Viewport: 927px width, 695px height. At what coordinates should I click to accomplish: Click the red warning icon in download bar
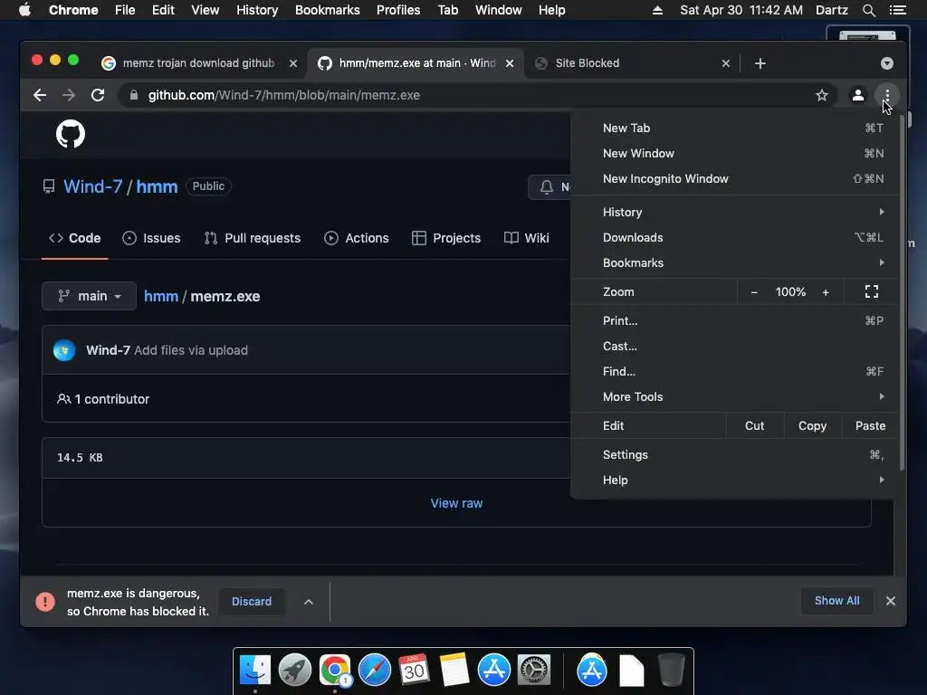(45, 602)
